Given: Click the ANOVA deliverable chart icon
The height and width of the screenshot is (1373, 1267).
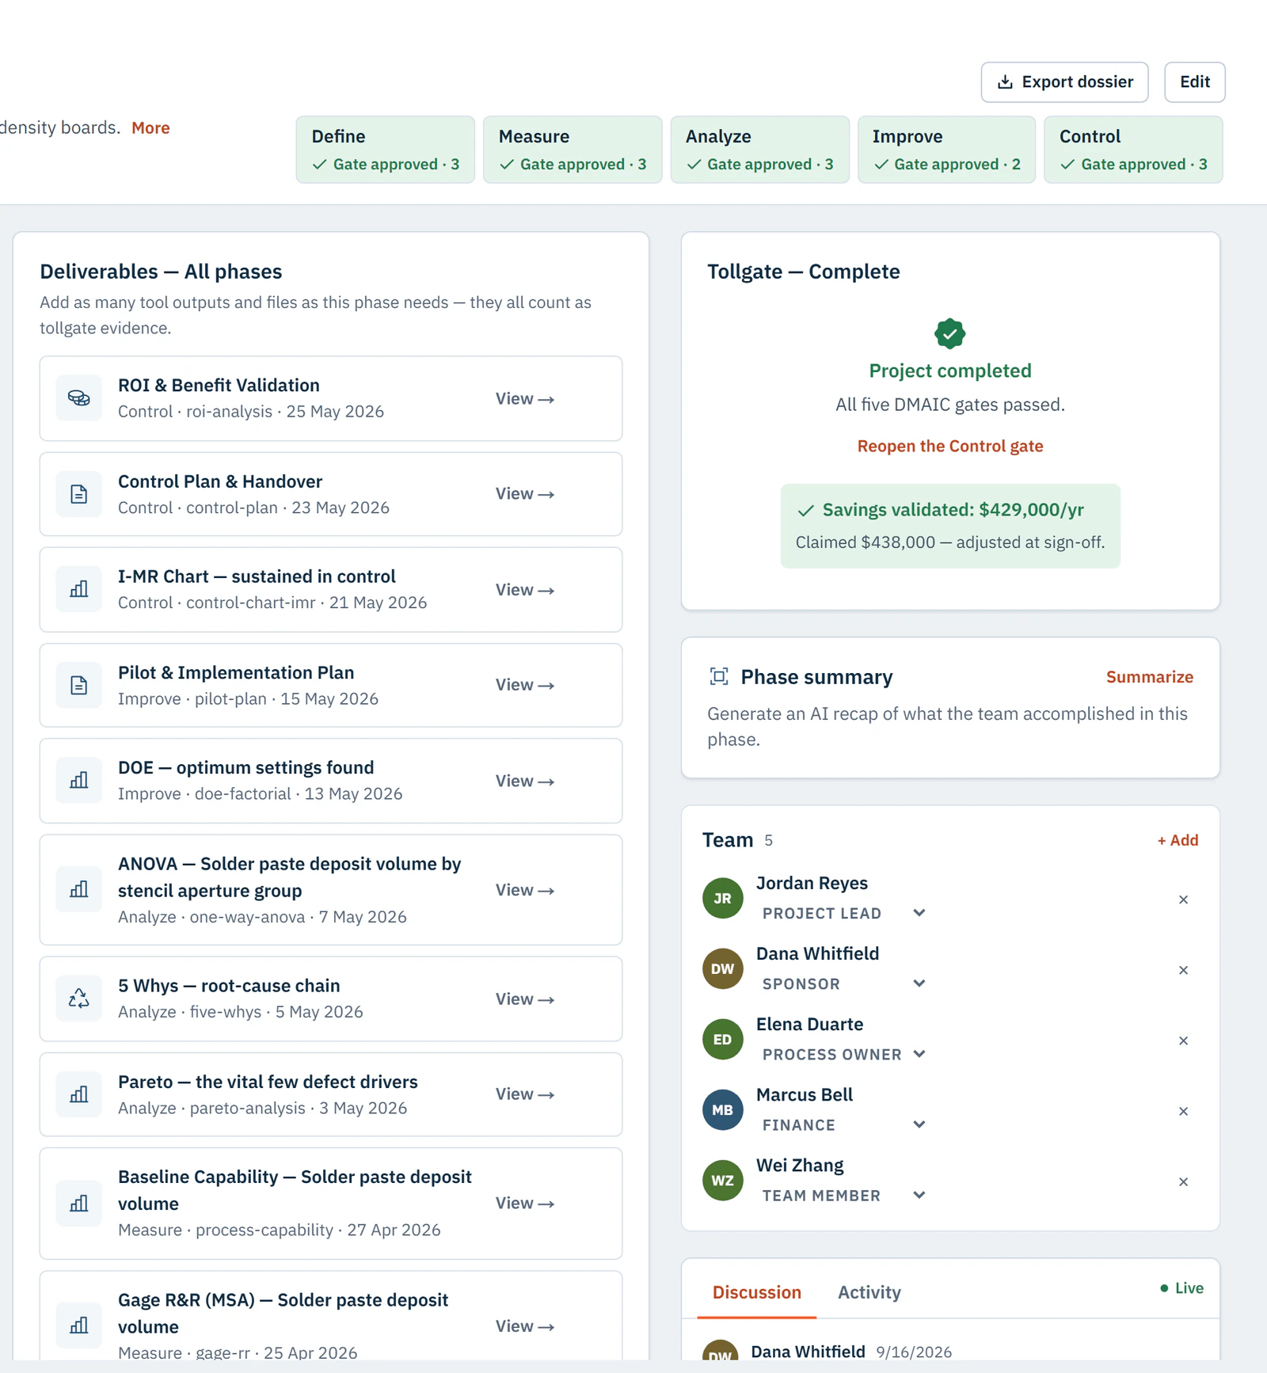Looking at the screenshot, I should (x=78, y=889).
